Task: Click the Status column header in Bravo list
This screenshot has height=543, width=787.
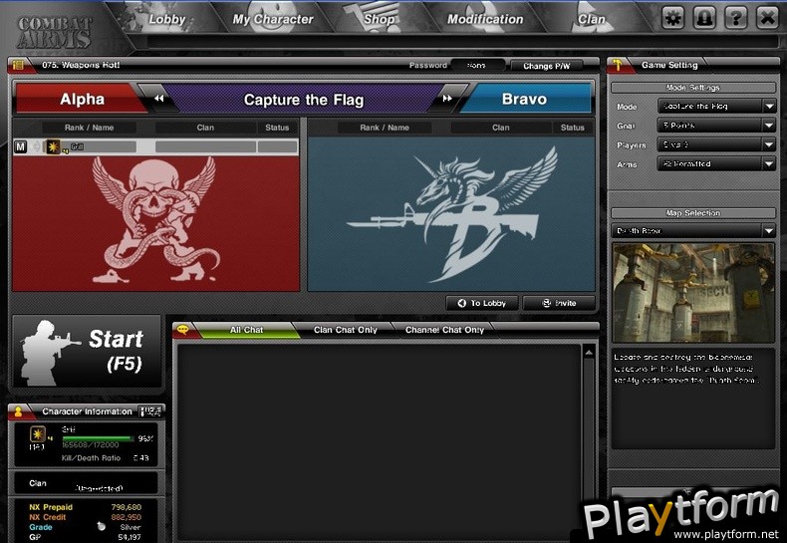Action: [572, 128]
